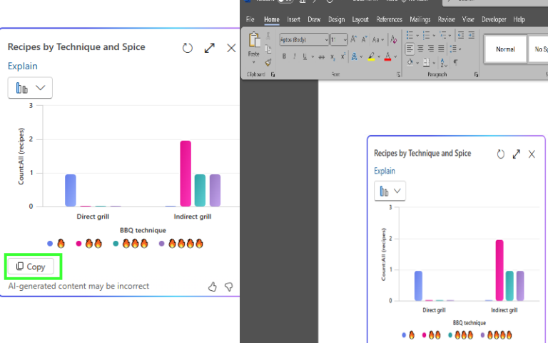Apply the Normal style from the styles gallery
548x343 pixels.
point(505,49)
